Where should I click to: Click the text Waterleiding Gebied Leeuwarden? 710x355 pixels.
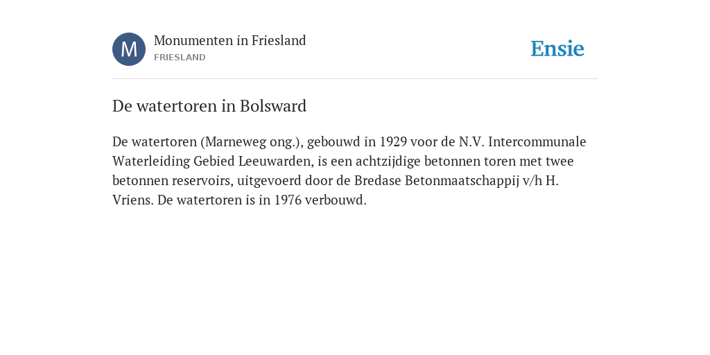click(x=212, y=161)
